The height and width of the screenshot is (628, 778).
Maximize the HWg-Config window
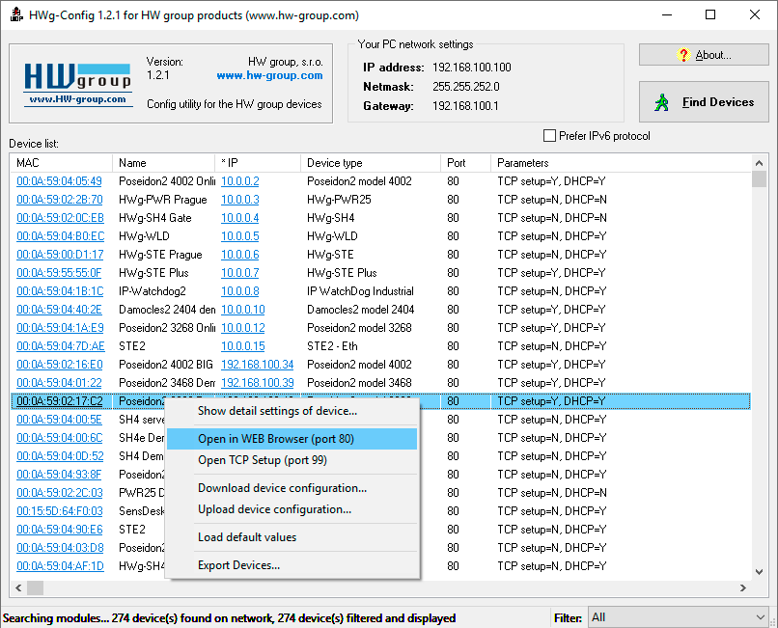(710, 14)
